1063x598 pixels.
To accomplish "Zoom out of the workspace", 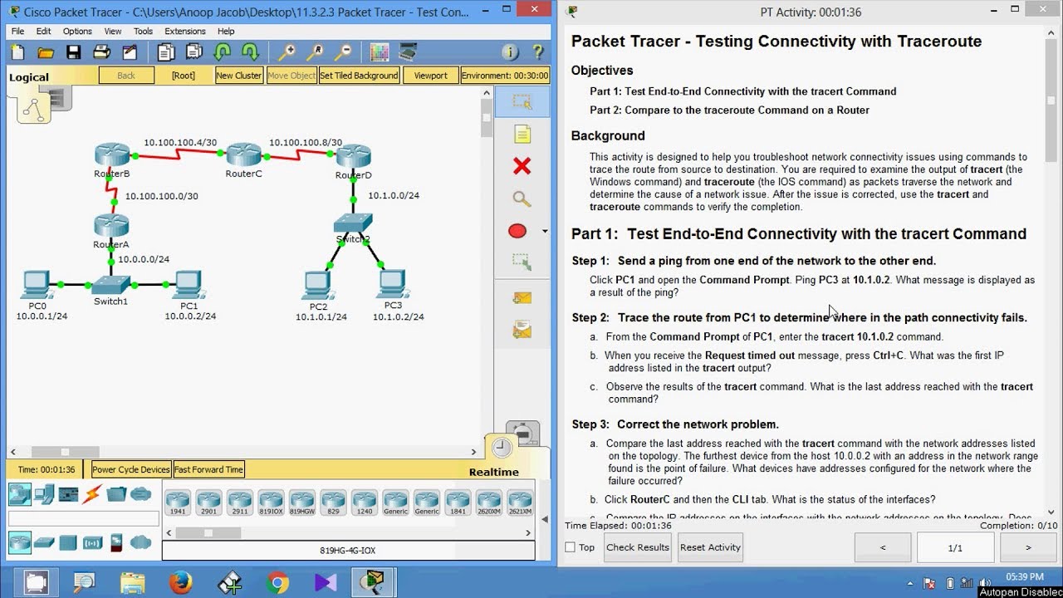I will click(x=342, y=53).
